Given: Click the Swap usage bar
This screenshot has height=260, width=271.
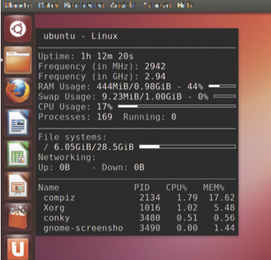Looking at the screenshot, I should click(x=225, y=96).
